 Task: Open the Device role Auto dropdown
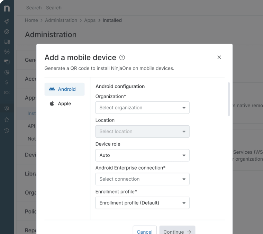click(143, 155)
